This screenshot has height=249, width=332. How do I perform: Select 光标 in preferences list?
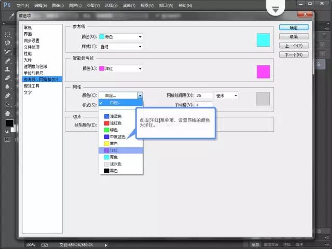43,60
